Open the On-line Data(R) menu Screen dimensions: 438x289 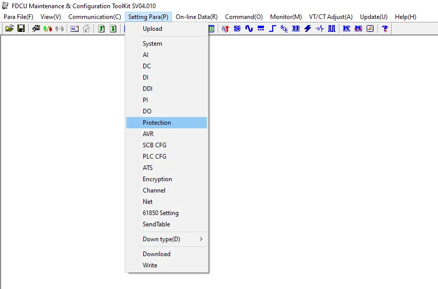click(x=197, y=17)
